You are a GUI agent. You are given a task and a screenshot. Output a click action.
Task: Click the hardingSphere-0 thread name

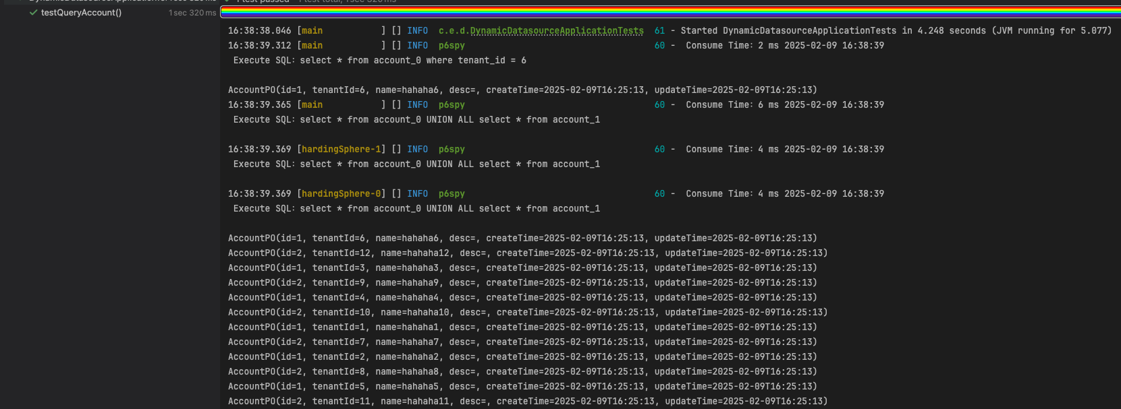pos(341,194)
